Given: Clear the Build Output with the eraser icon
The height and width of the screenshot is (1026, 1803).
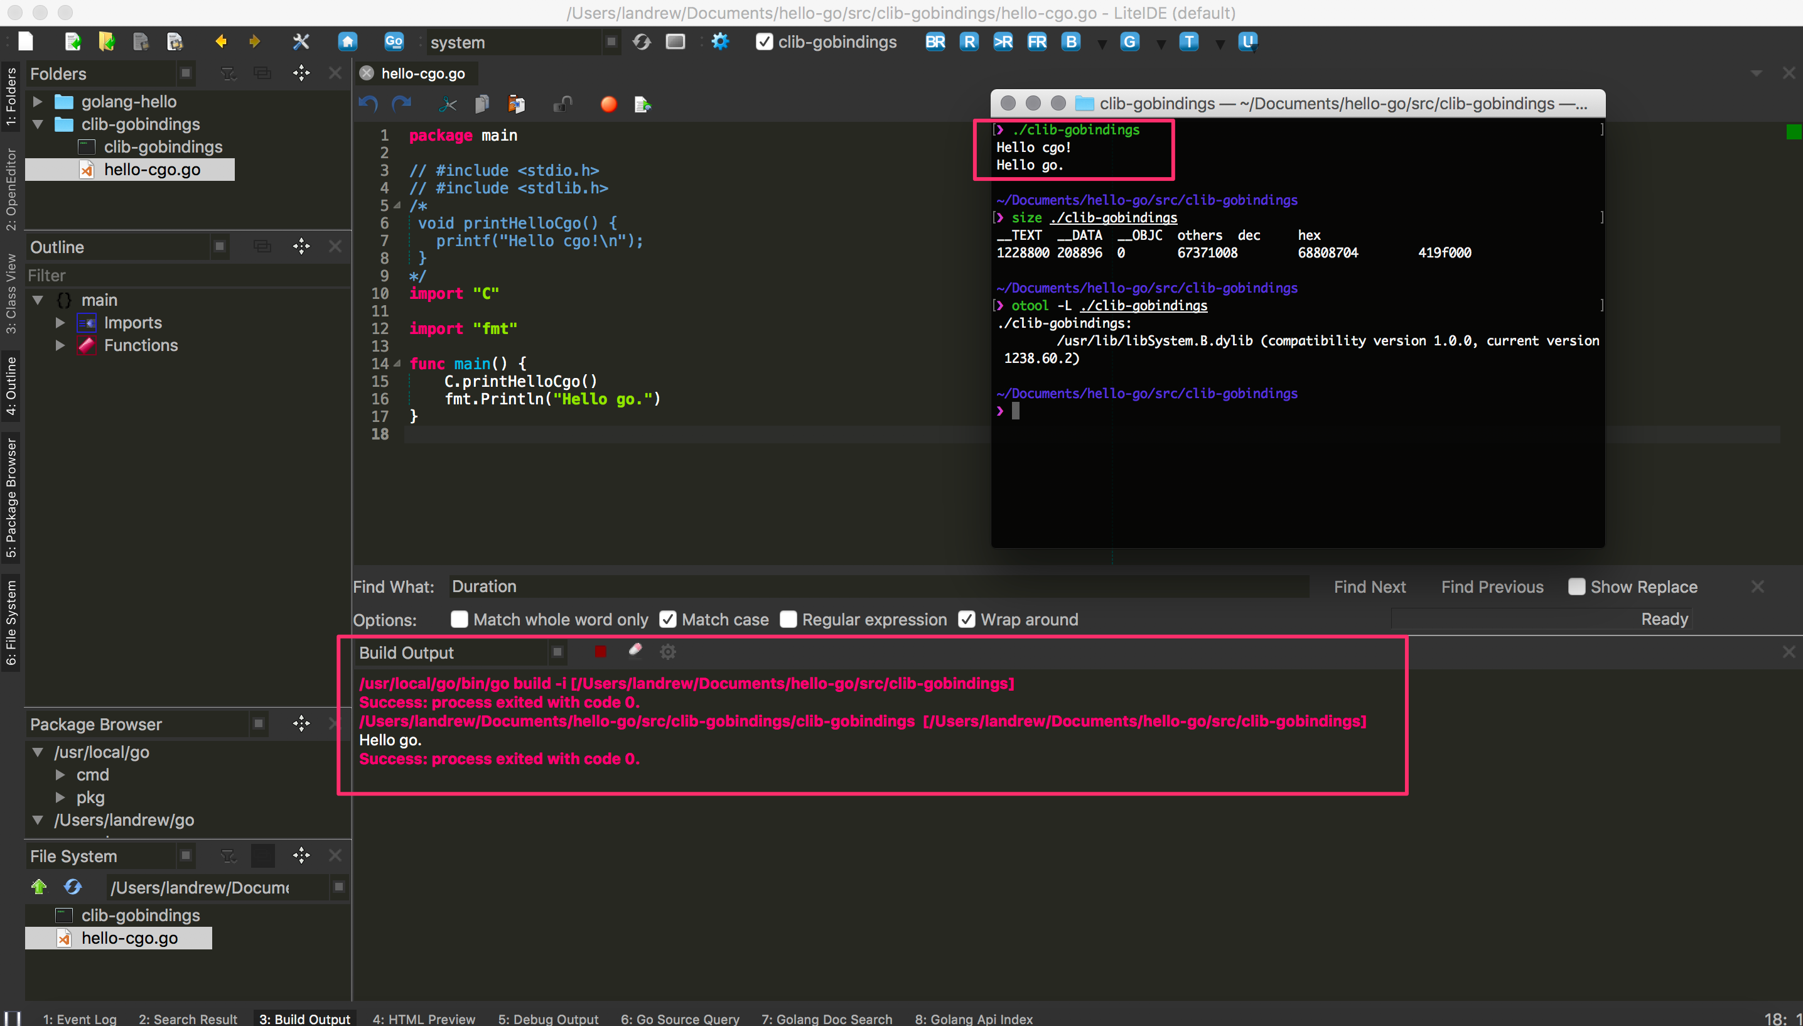Looking at the screenshot, I should click(x=634, y=651).
